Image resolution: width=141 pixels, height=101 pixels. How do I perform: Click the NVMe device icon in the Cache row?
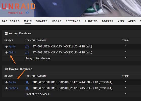[x=27, y=82]
